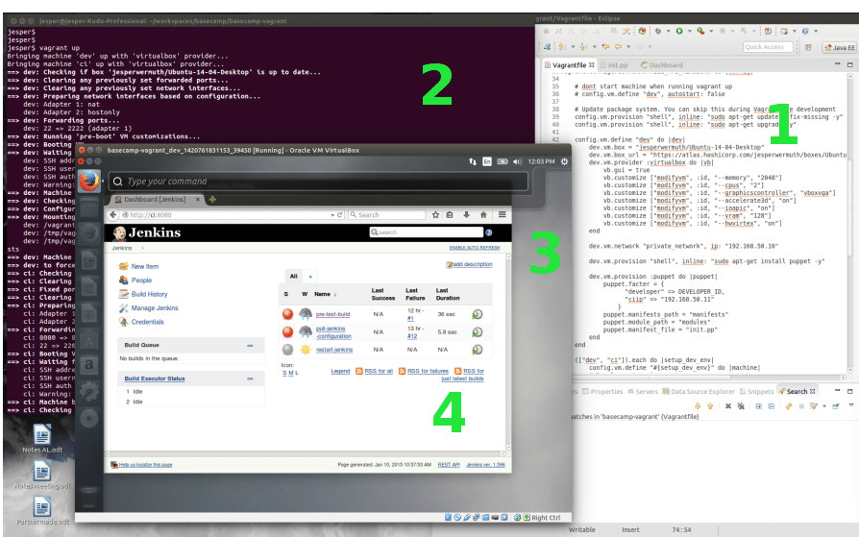The height and width of the screenshot is (537, 859).
Task: Open the Jenkins search help icon
Action: tap(489, 232)
